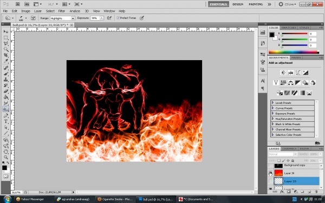Select the Healing Brush tool
Image resolution: width=325 pixels, height=203 pixels.
(x=6, y=68)
